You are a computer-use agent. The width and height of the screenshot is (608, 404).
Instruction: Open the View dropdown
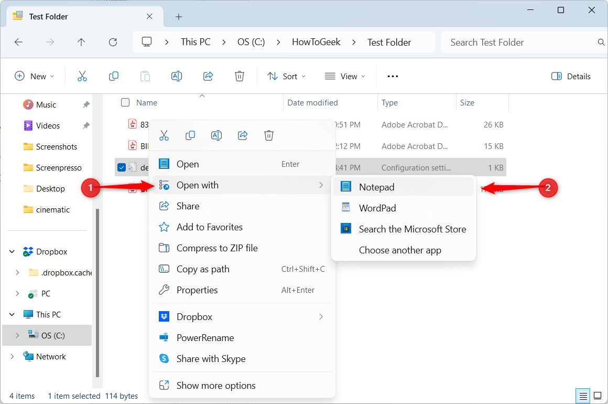345,77
